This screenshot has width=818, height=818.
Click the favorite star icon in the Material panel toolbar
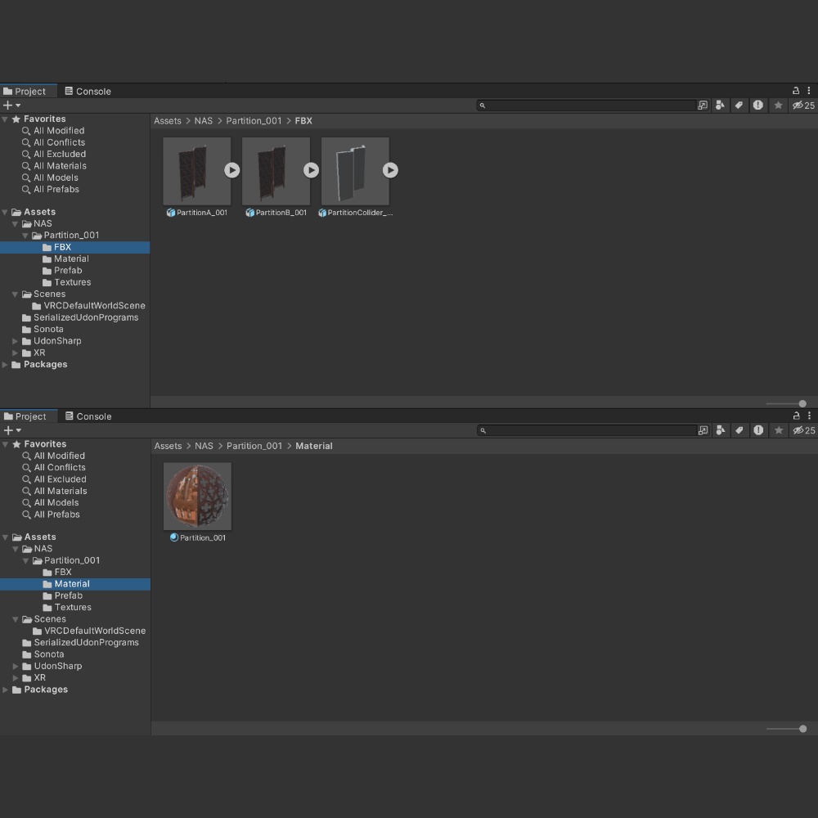point(779,430)
